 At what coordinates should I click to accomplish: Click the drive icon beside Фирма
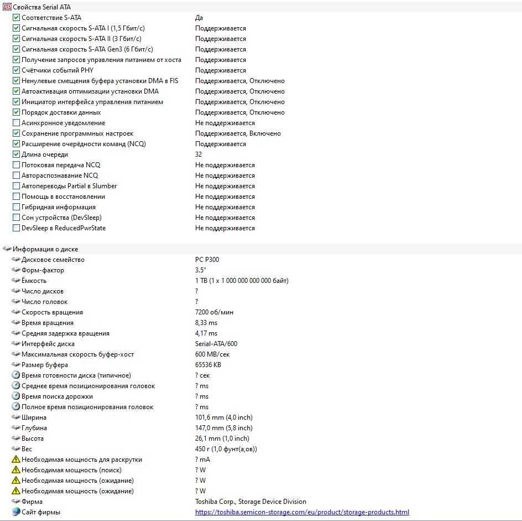point(15,501)
